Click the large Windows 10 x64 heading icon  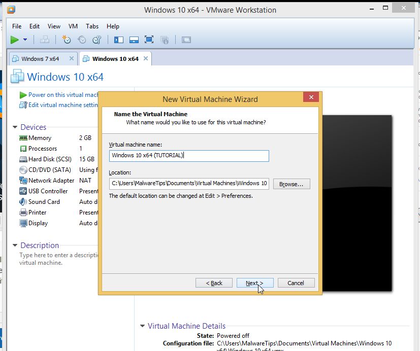(17, 76)
